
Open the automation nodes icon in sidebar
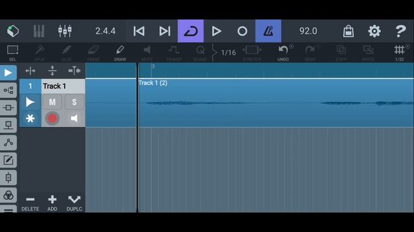(8, 142)
